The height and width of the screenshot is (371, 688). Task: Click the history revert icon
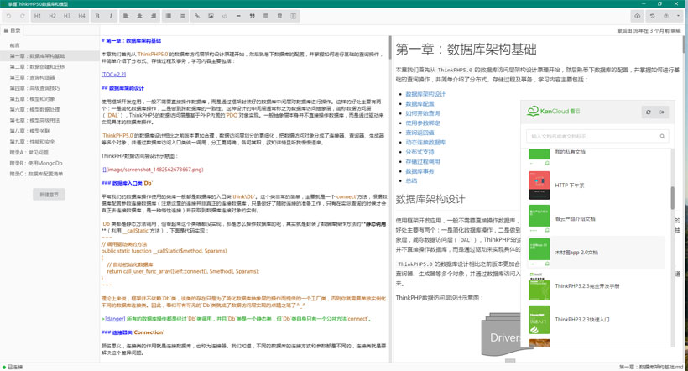coord(653,16)
